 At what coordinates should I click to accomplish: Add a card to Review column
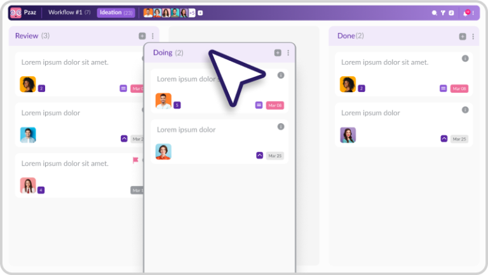pos(142,36)
